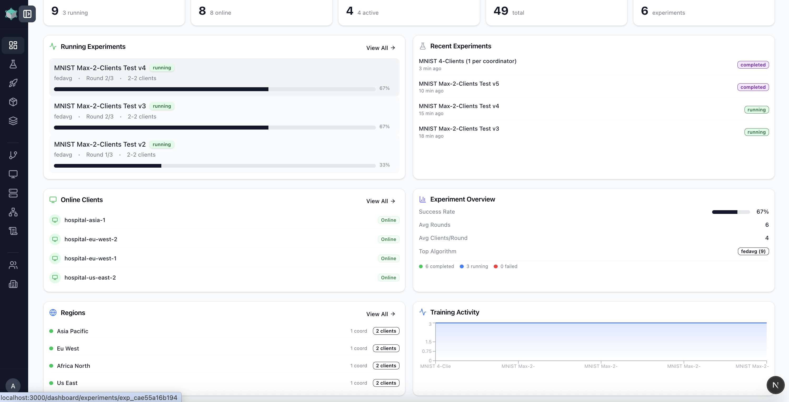
Task: Open View All for Online Clients
Action: (380, 201)
